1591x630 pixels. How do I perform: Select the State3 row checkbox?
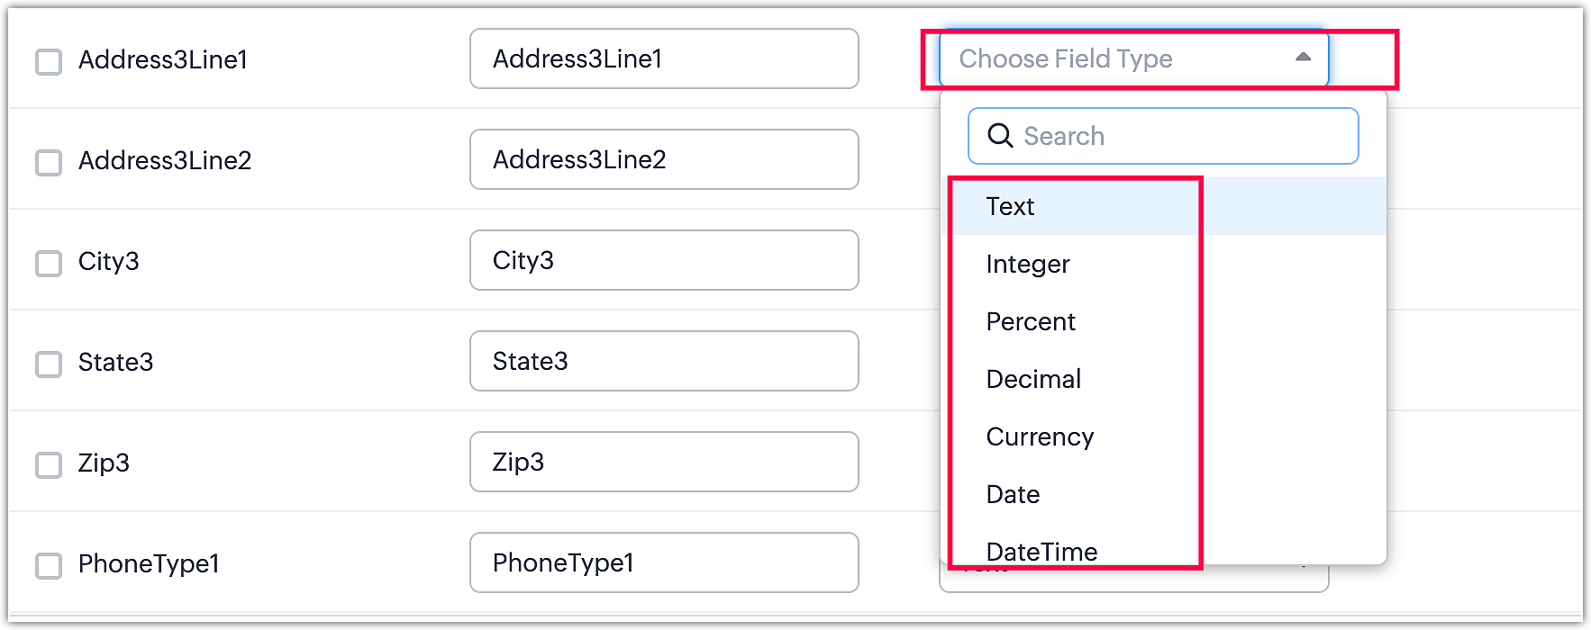point(49,364)
